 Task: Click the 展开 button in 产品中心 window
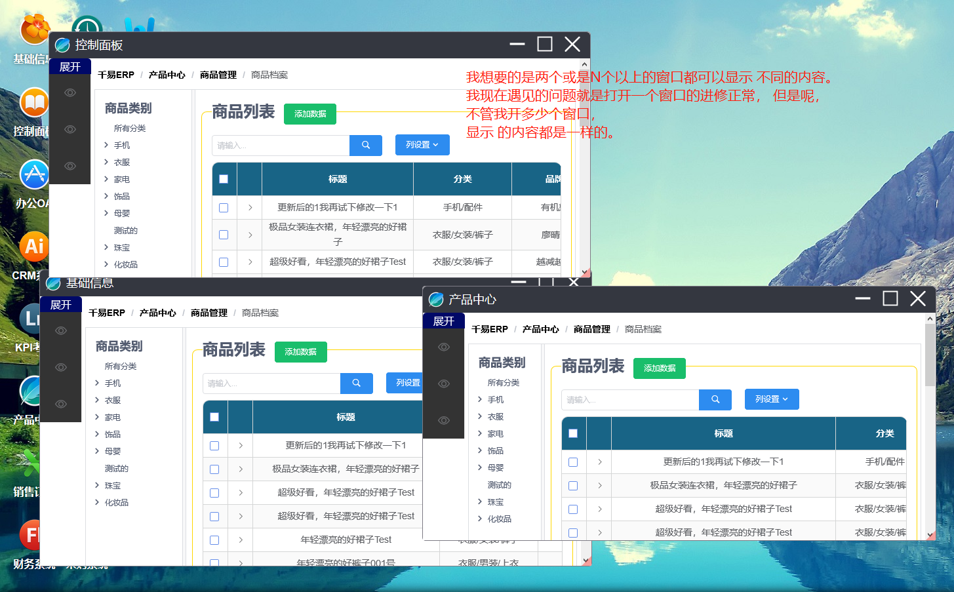click(444, 321)
